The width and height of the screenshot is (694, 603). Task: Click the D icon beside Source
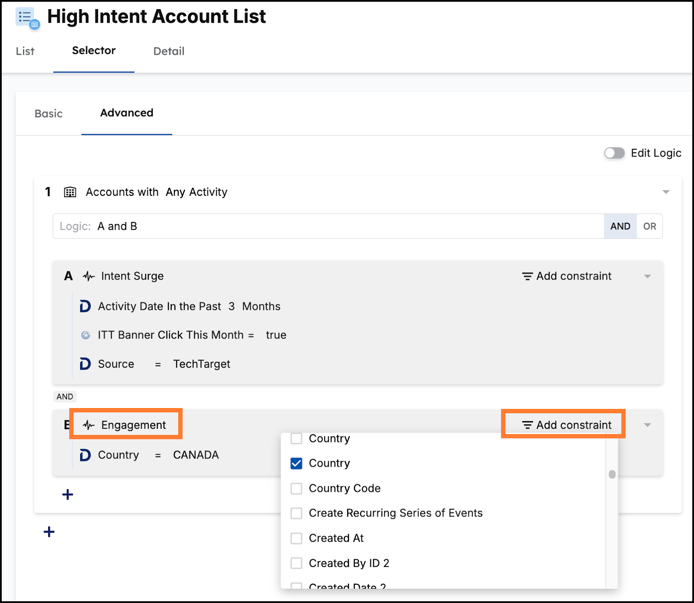pyautogui.click(x=85, y=364)
